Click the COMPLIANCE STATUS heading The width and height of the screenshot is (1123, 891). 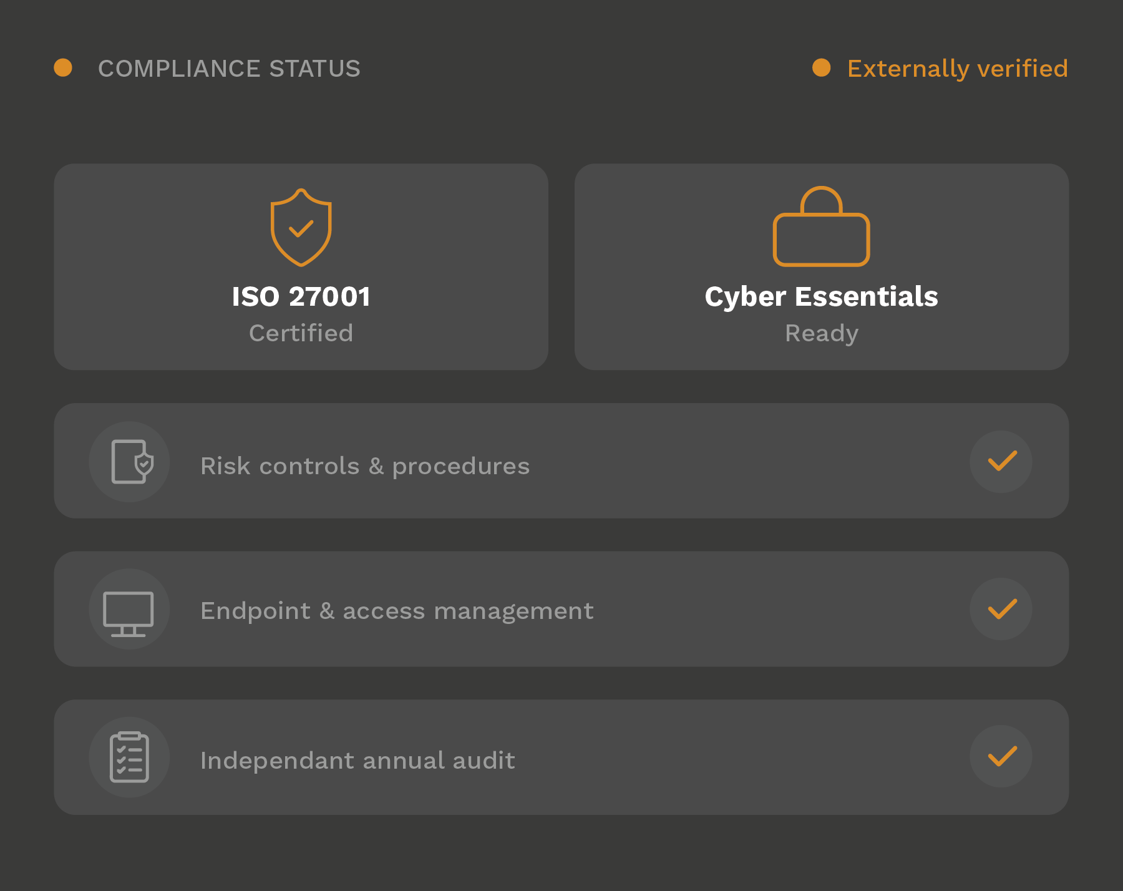click(x=229, y=69)
